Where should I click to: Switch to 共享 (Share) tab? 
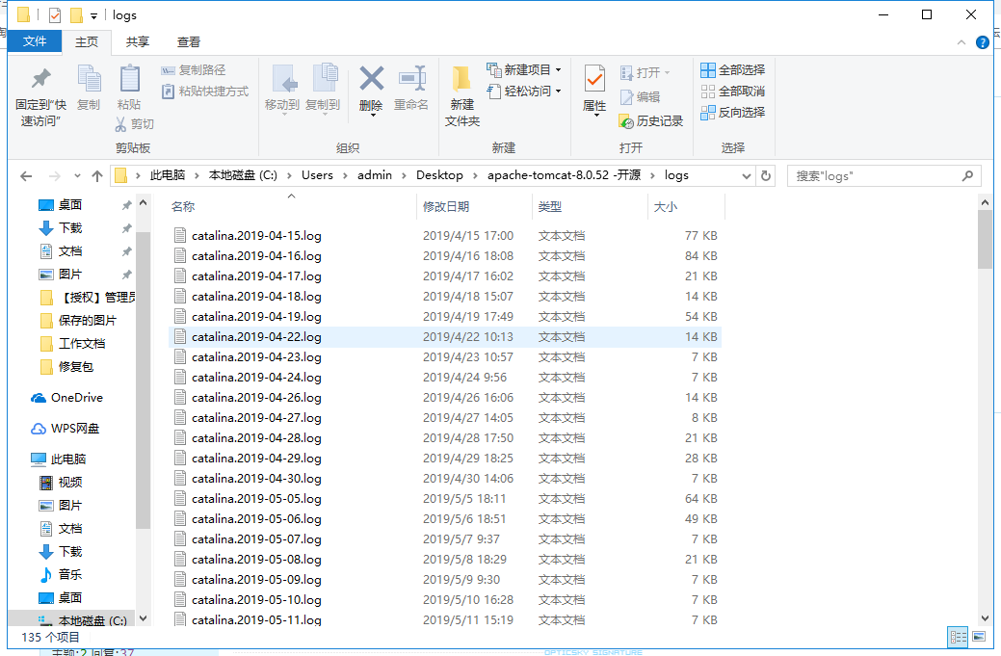pos(137,42)
